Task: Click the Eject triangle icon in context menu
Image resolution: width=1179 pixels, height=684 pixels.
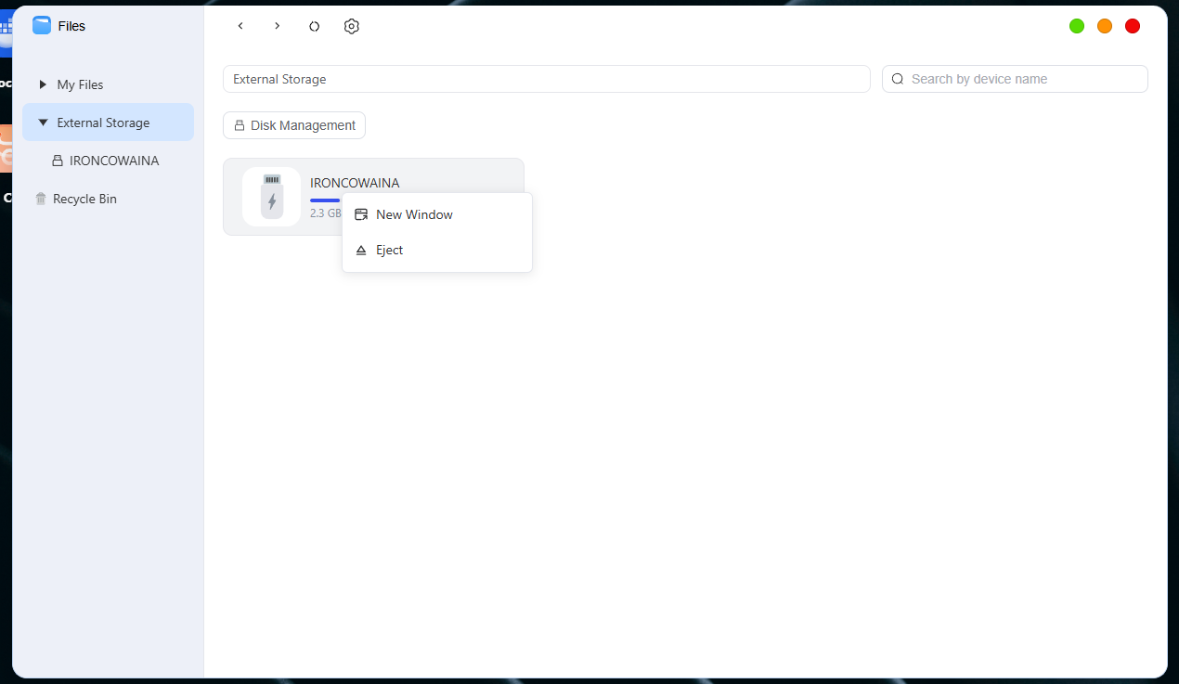Action: click(x=361, y=251)
